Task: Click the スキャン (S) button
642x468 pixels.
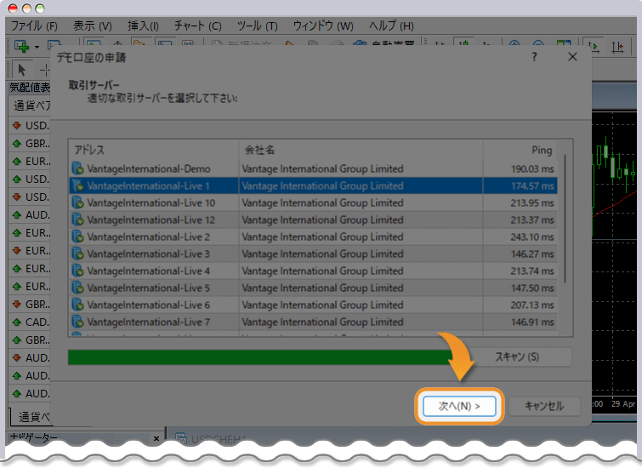Action: point(517,357)
